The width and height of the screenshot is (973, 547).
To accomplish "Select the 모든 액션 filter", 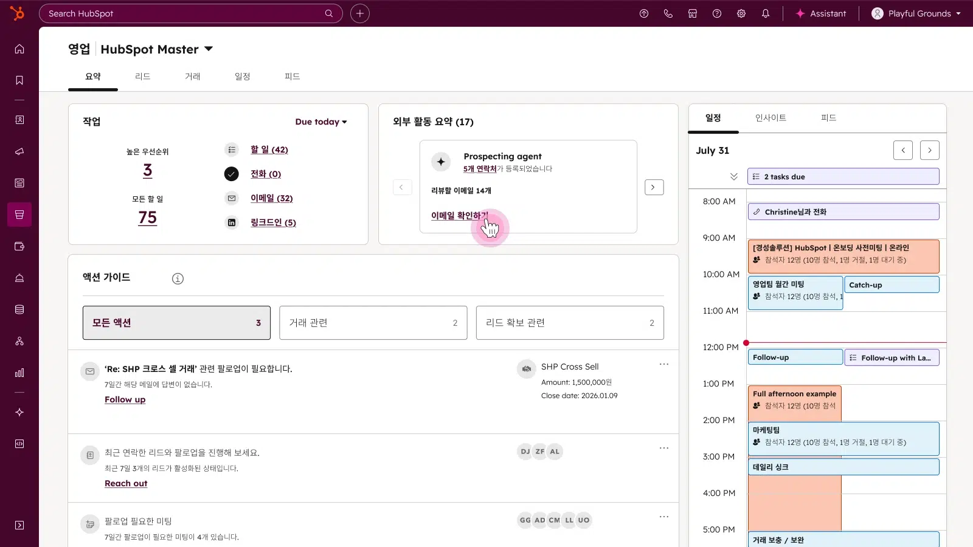I will (x=176, y=323).
